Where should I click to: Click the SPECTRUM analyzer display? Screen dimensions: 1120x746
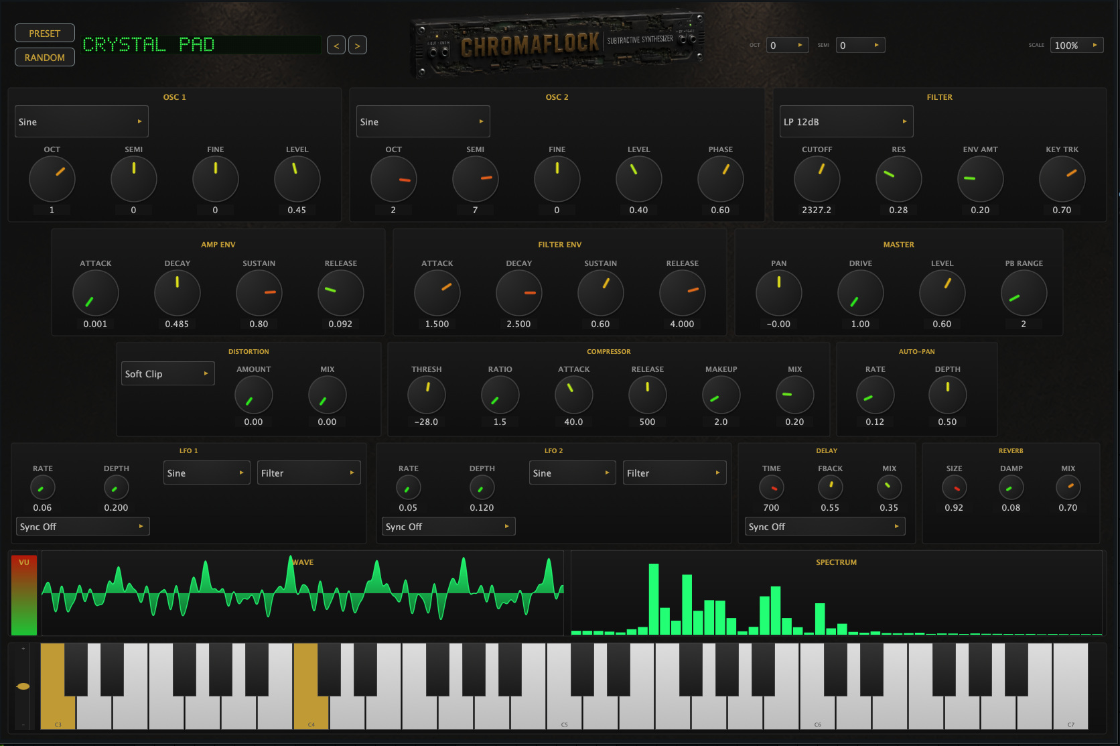837,593
